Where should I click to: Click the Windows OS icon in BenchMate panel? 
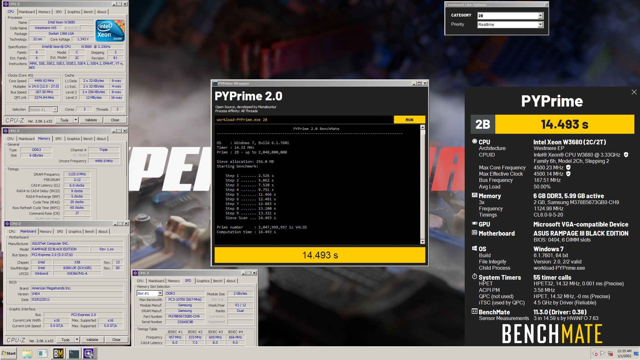(x=474, y=248)
